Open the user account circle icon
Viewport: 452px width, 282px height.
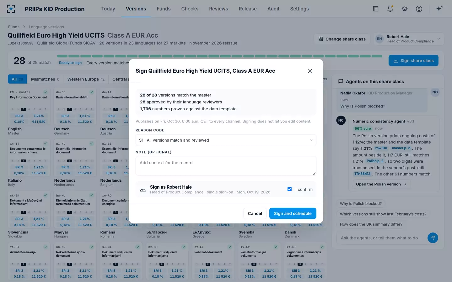point(419,9)
